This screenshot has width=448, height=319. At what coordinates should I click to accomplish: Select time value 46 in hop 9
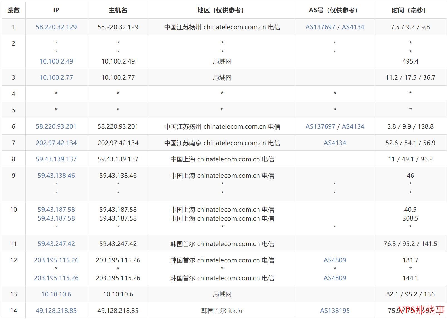pos(410,176)
